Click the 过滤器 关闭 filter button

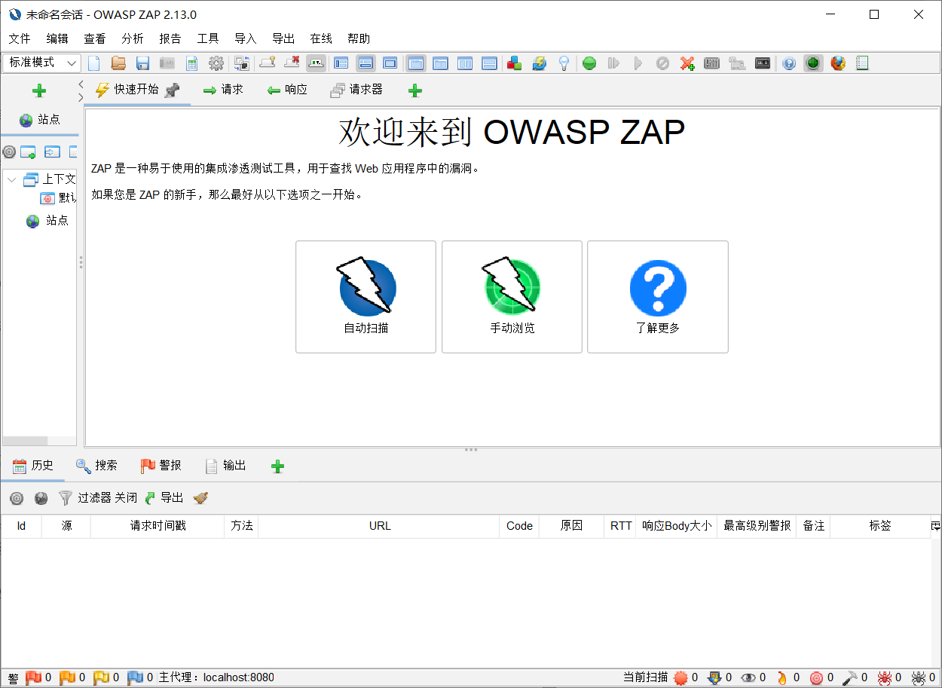[x=98, y=498]
